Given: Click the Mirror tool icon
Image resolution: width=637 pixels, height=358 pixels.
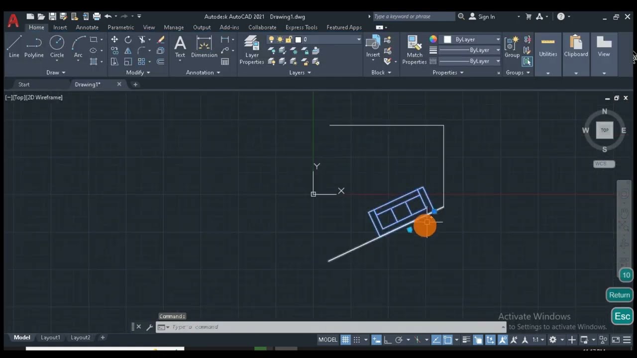Looking at the screenshot, I should [x=128, y=50].
